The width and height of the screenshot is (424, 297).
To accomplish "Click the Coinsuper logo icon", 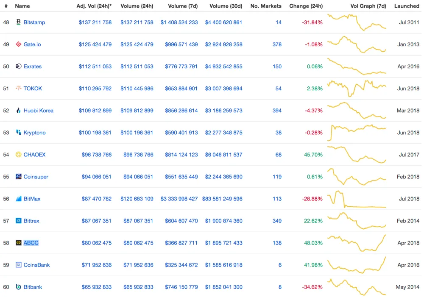I will (x=18, y=177).
